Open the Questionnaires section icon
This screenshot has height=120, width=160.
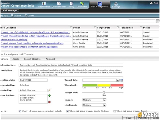tap(59, 4)
